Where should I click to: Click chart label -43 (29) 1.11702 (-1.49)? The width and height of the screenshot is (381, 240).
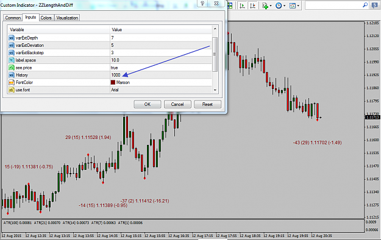coord(318,143)
